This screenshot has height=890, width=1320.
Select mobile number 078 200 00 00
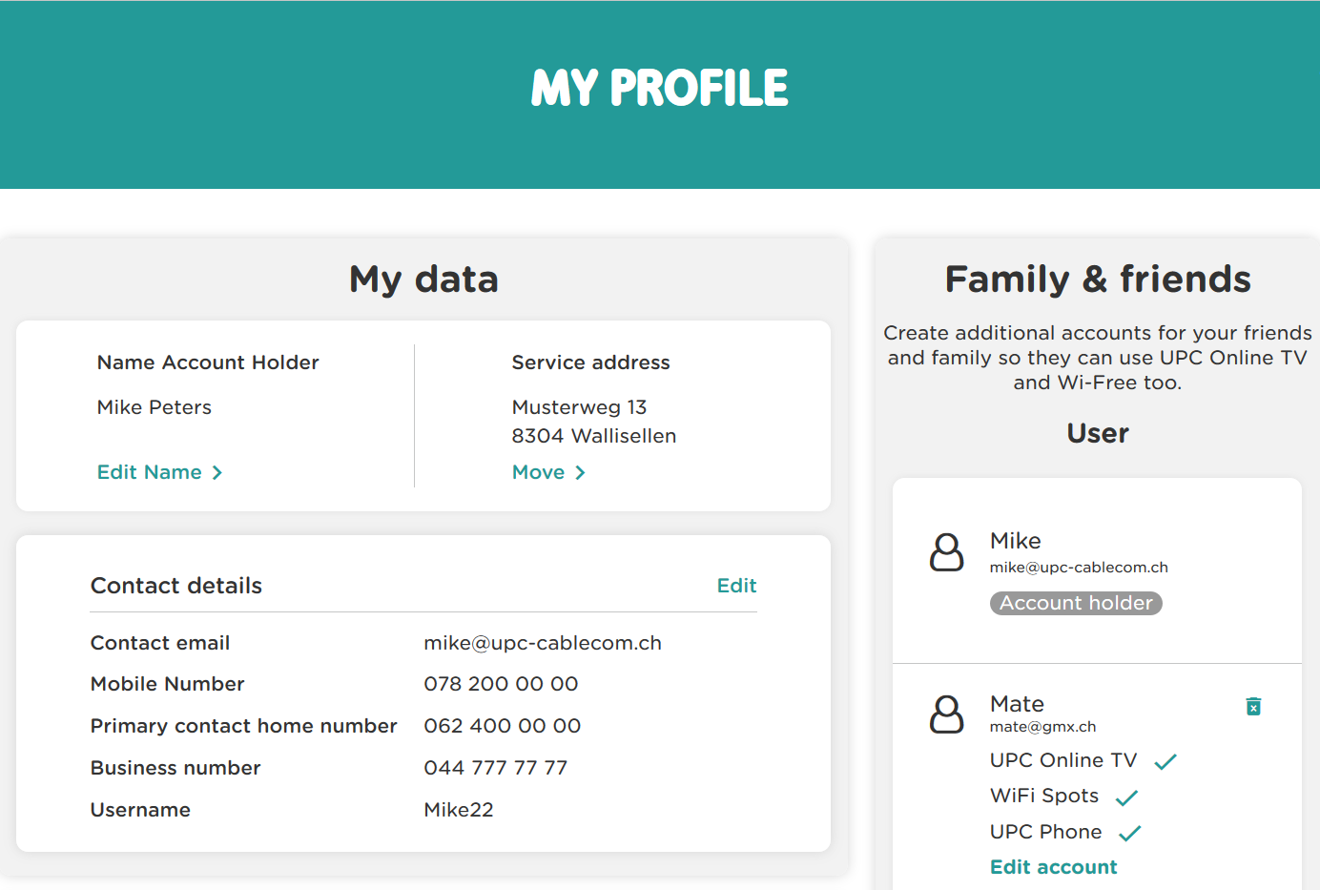pos(501,684)
